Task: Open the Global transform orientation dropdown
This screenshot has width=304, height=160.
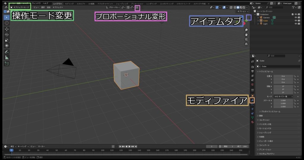Action: [113, 7]
